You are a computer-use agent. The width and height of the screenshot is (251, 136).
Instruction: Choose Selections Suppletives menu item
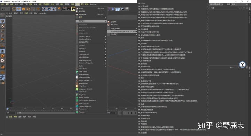coord(86,63)
